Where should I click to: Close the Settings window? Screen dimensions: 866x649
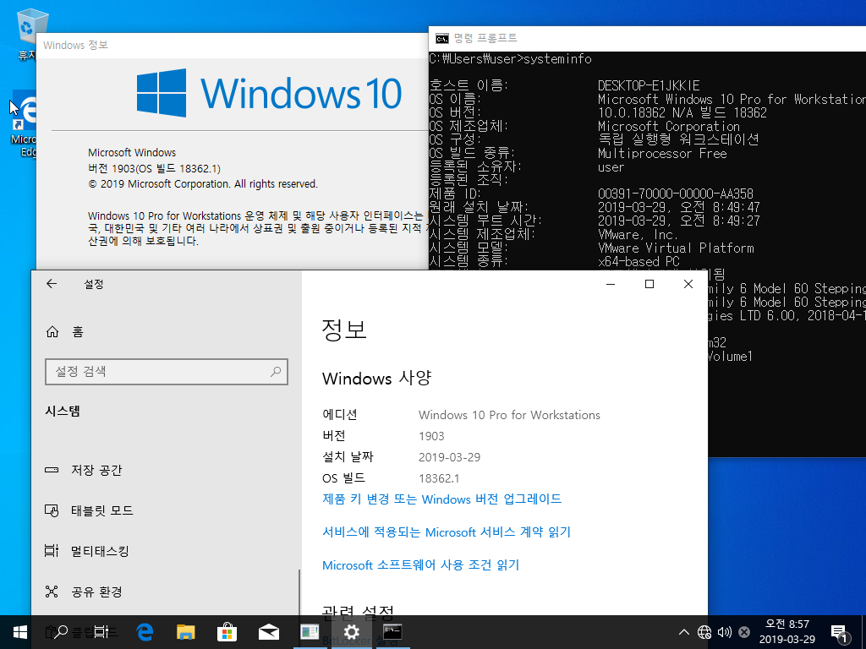pyautogui.click(x=688, y=284)
